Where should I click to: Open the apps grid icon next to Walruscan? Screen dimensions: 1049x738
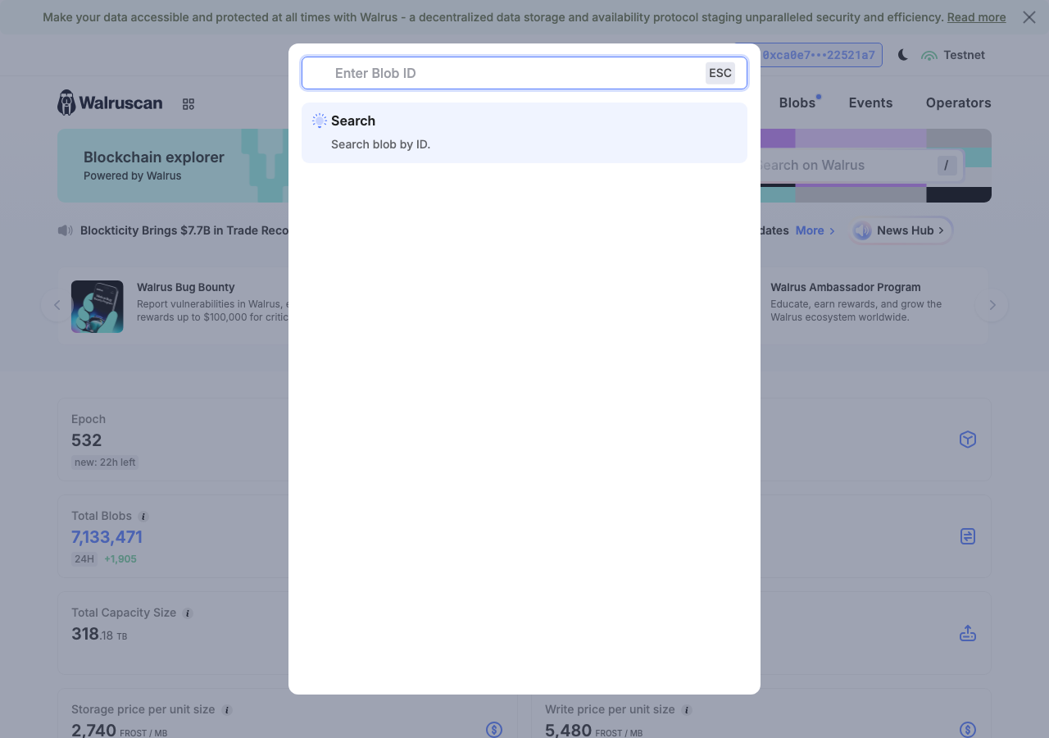point(188,104)
